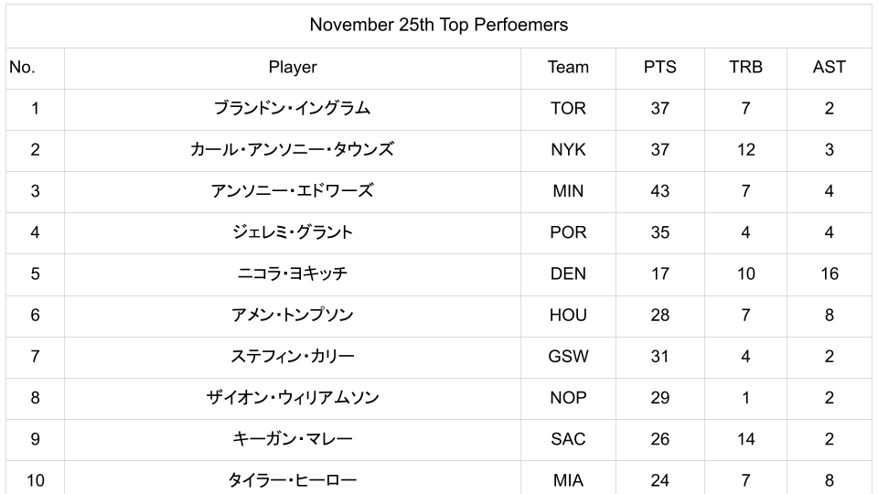Click the No. column header cell
The image size is (878, 494).
click(x=35, y=67)
